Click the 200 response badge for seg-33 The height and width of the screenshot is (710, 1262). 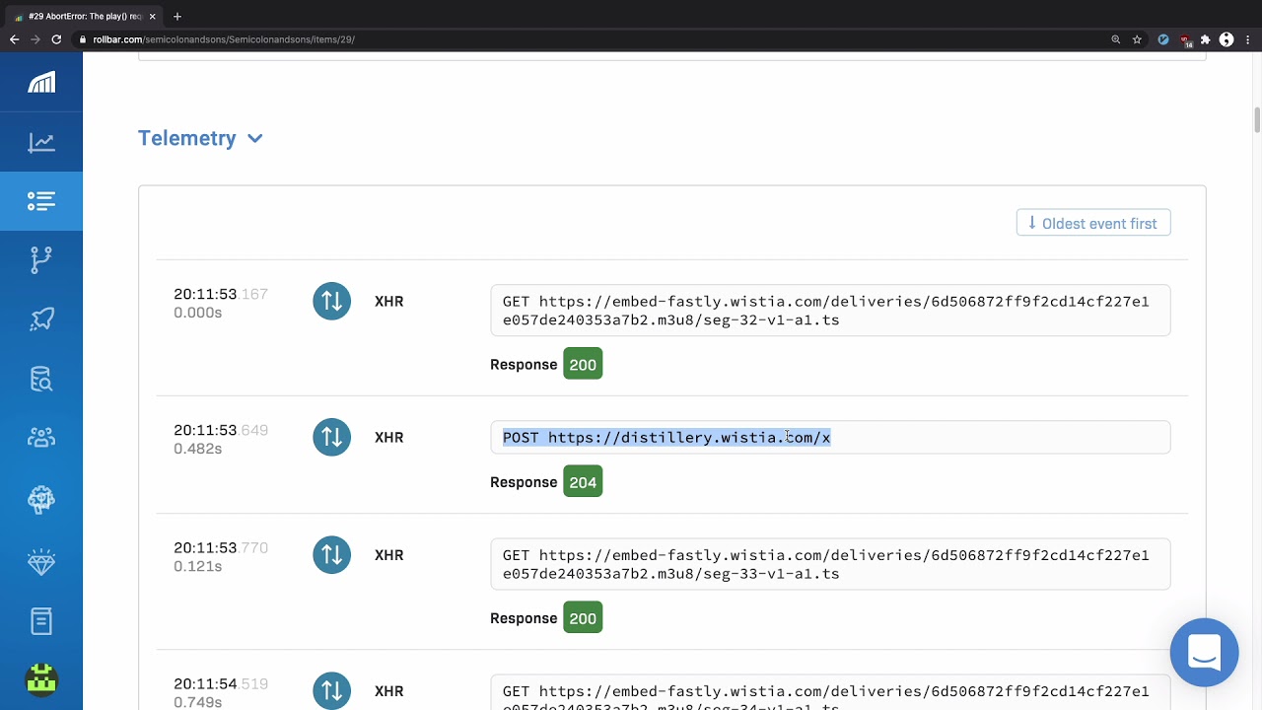coord(583,618)
